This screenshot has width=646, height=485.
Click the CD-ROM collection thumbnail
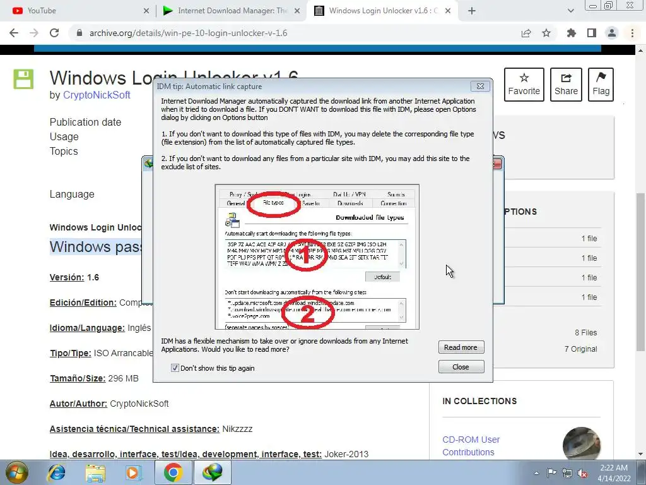click(x=581, y=444)
